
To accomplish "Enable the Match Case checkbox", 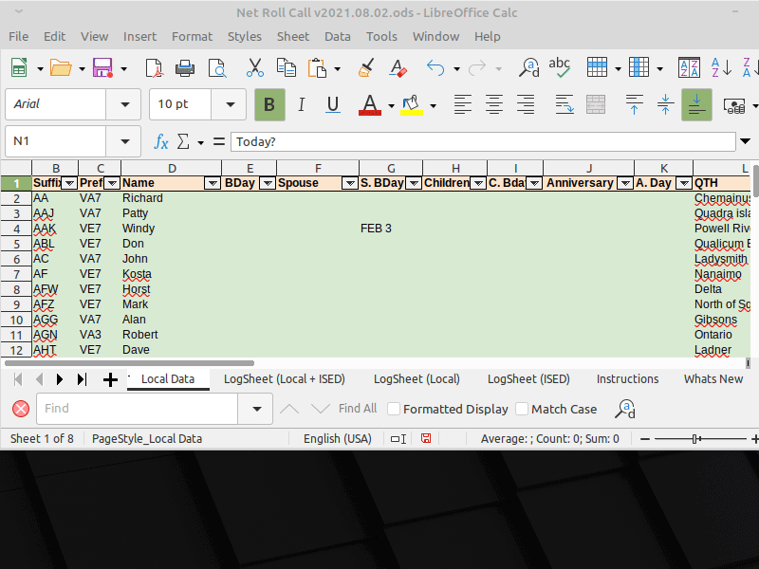I will [x=522, y=410].
